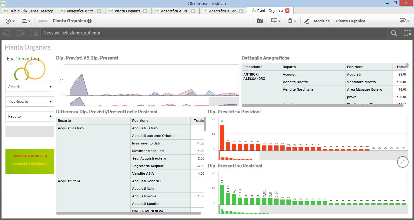The image size is (414, 220).
Task: Click the tallest red bar labeled 15
Action: (222, 137)
